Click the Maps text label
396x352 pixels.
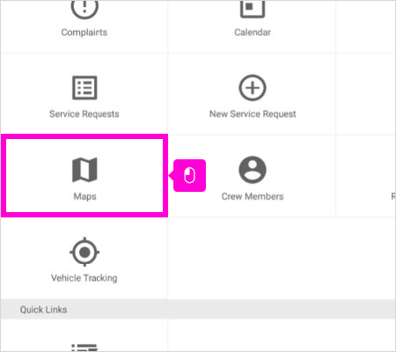[x=84, y=196]
